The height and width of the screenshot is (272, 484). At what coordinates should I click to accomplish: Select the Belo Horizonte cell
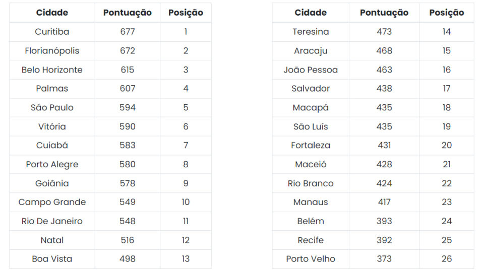(52, 70)
